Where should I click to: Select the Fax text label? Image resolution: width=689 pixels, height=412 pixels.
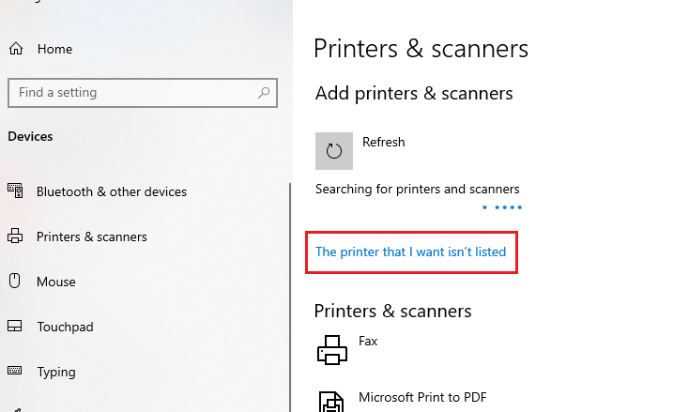point(368,341)
